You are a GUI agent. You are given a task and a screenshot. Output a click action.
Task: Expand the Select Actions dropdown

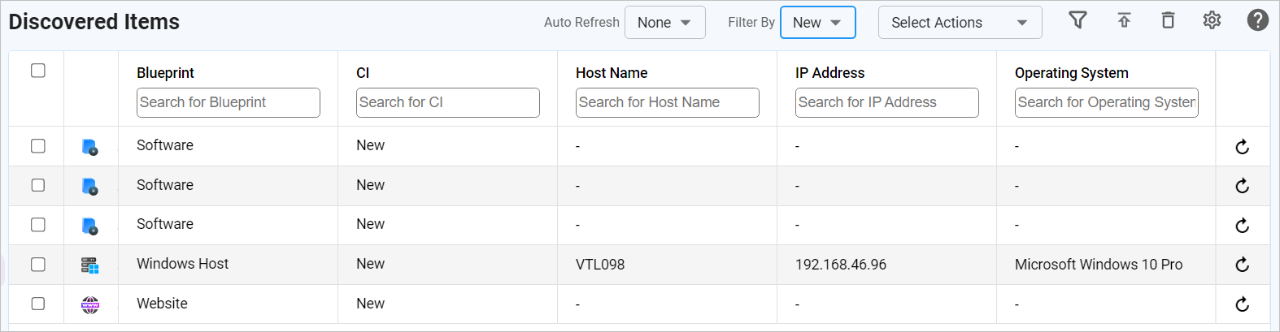[960, 23]
